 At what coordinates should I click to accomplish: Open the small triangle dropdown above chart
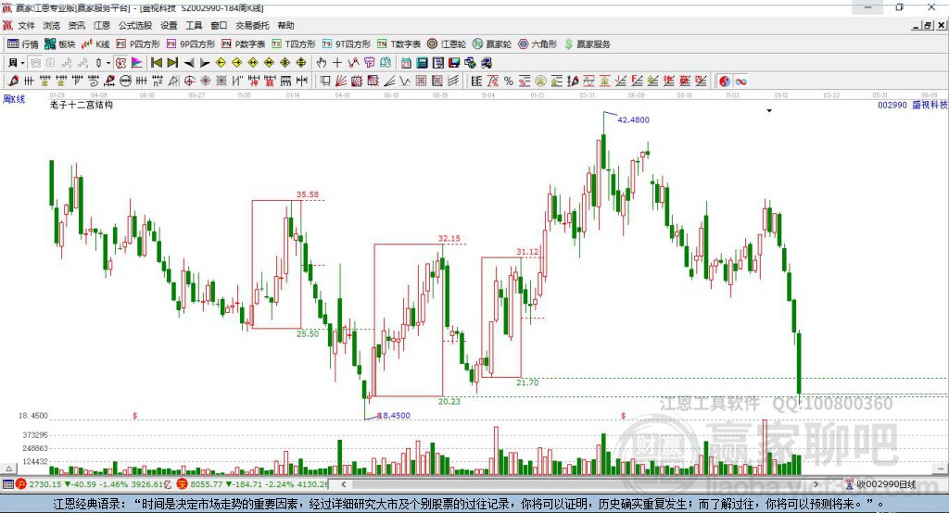coord(769,111)
